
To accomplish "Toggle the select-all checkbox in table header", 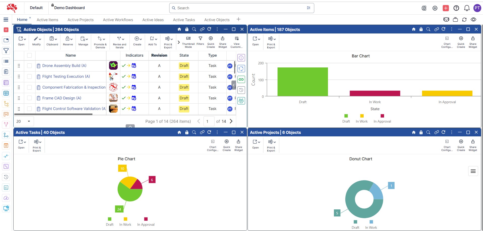I will pyautogui.click(x=29, y=55).
